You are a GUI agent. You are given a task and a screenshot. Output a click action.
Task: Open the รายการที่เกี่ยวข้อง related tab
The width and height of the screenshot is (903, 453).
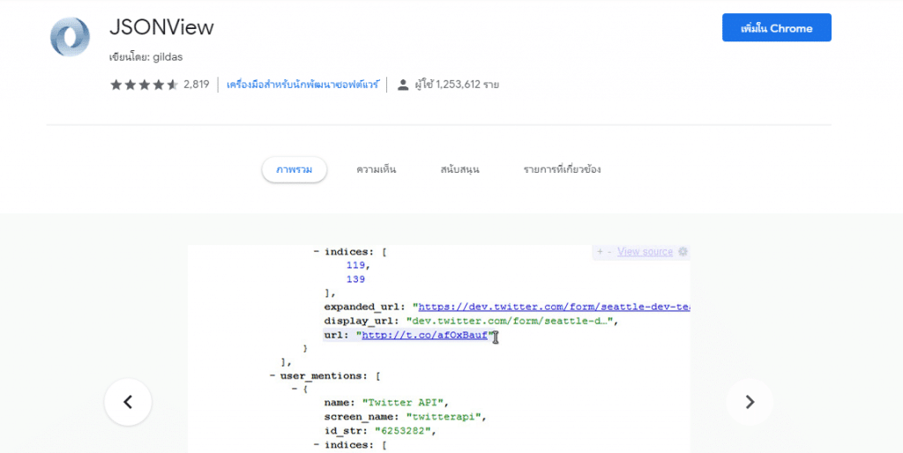point(562,169)
